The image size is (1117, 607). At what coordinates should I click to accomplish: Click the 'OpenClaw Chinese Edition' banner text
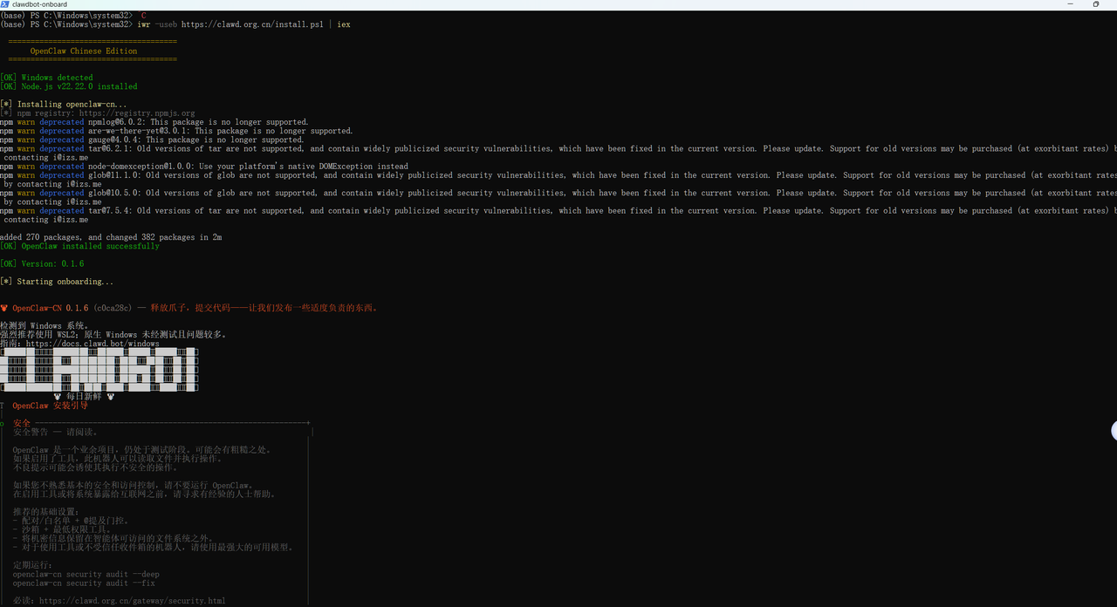(x=84, y=51)
